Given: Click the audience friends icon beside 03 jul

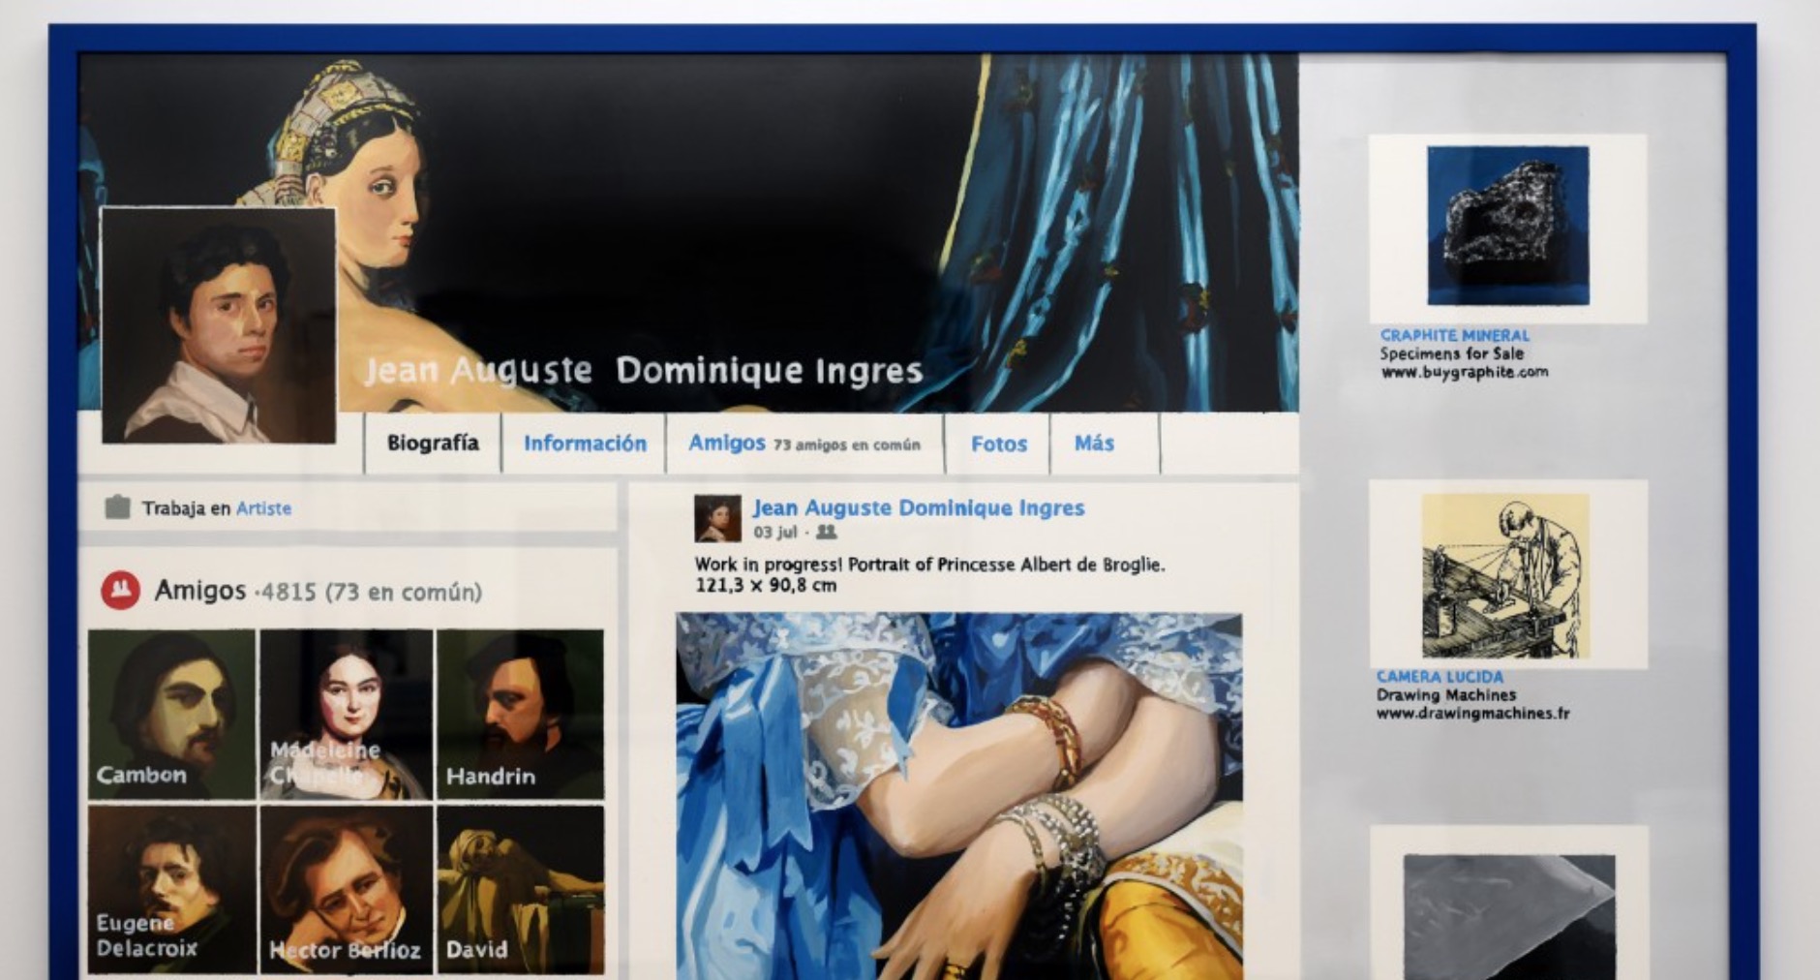Looking at the screenshot, I should pyautogui.click(x=826, y=532).
